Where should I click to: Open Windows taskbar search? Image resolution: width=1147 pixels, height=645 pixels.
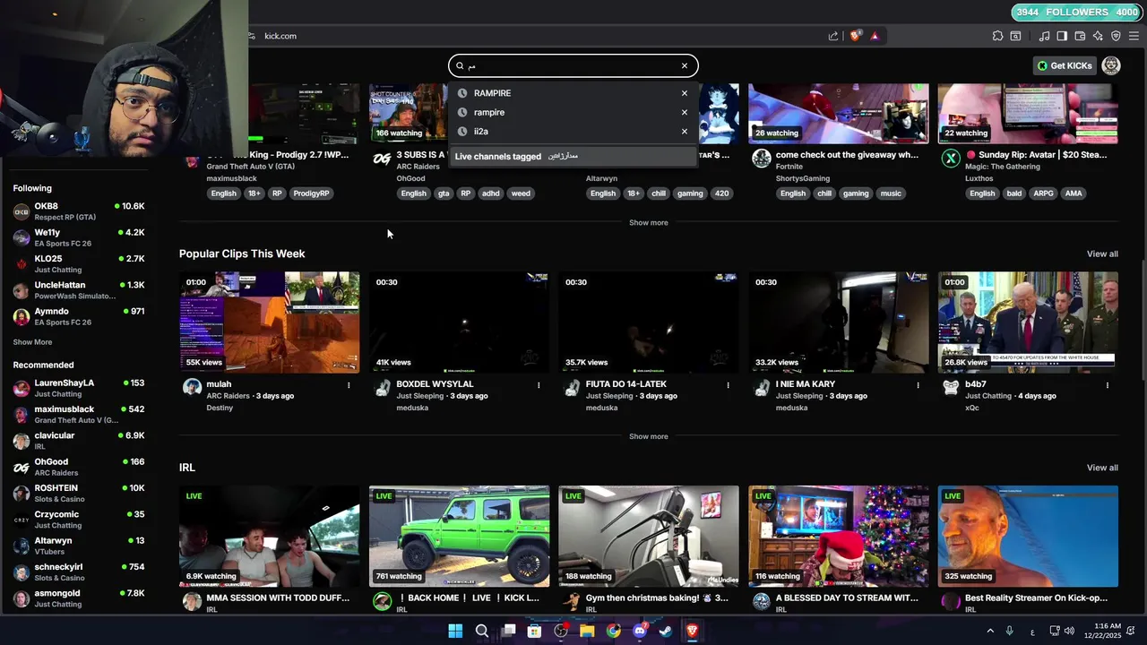point(481,631)
